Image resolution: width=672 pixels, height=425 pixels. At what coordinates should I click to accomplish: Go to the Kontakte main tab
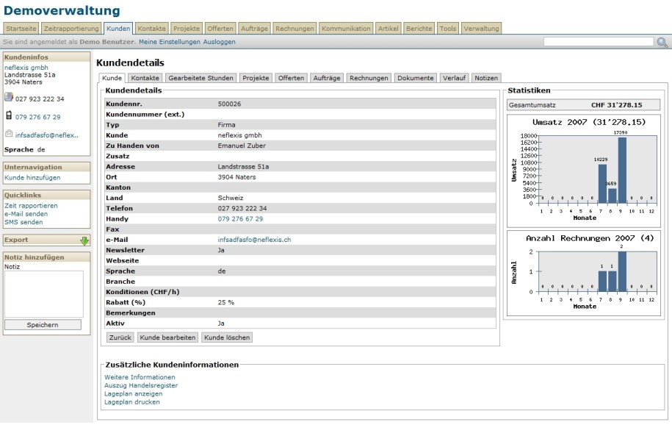click(152, 29)
